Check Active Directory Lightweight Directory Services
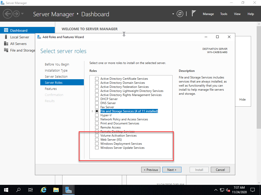The height and width of the screenshot is (195, 261). 97,91
